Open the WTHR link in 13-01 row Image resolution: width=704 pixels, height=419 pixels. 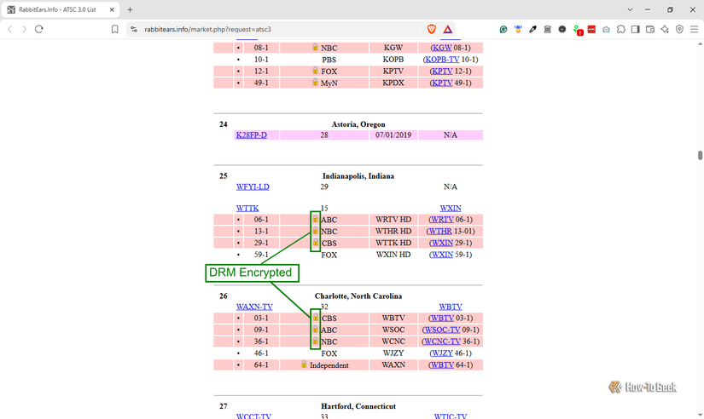(x=440, y=232)
